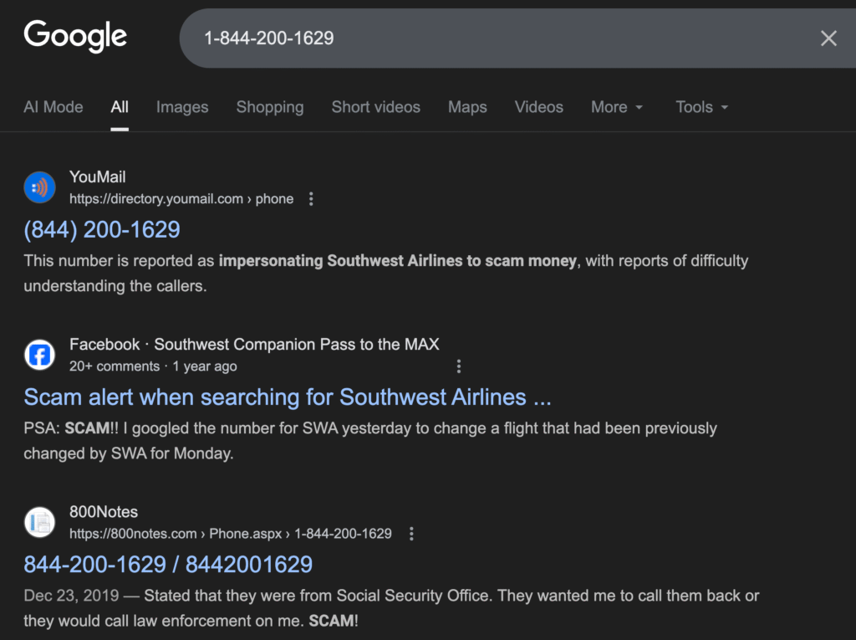Click the Facebook favicon icon
856x640 pixels.
[x=39, y=355]
